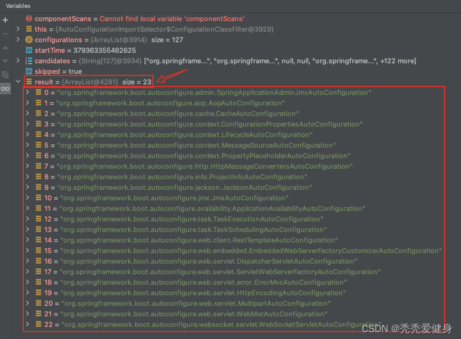Click the startTime primitive type icon
The image size is (461, 339).
click(29, 50)
